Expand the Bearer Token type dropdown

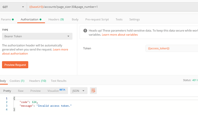click(x=37, y=36)
